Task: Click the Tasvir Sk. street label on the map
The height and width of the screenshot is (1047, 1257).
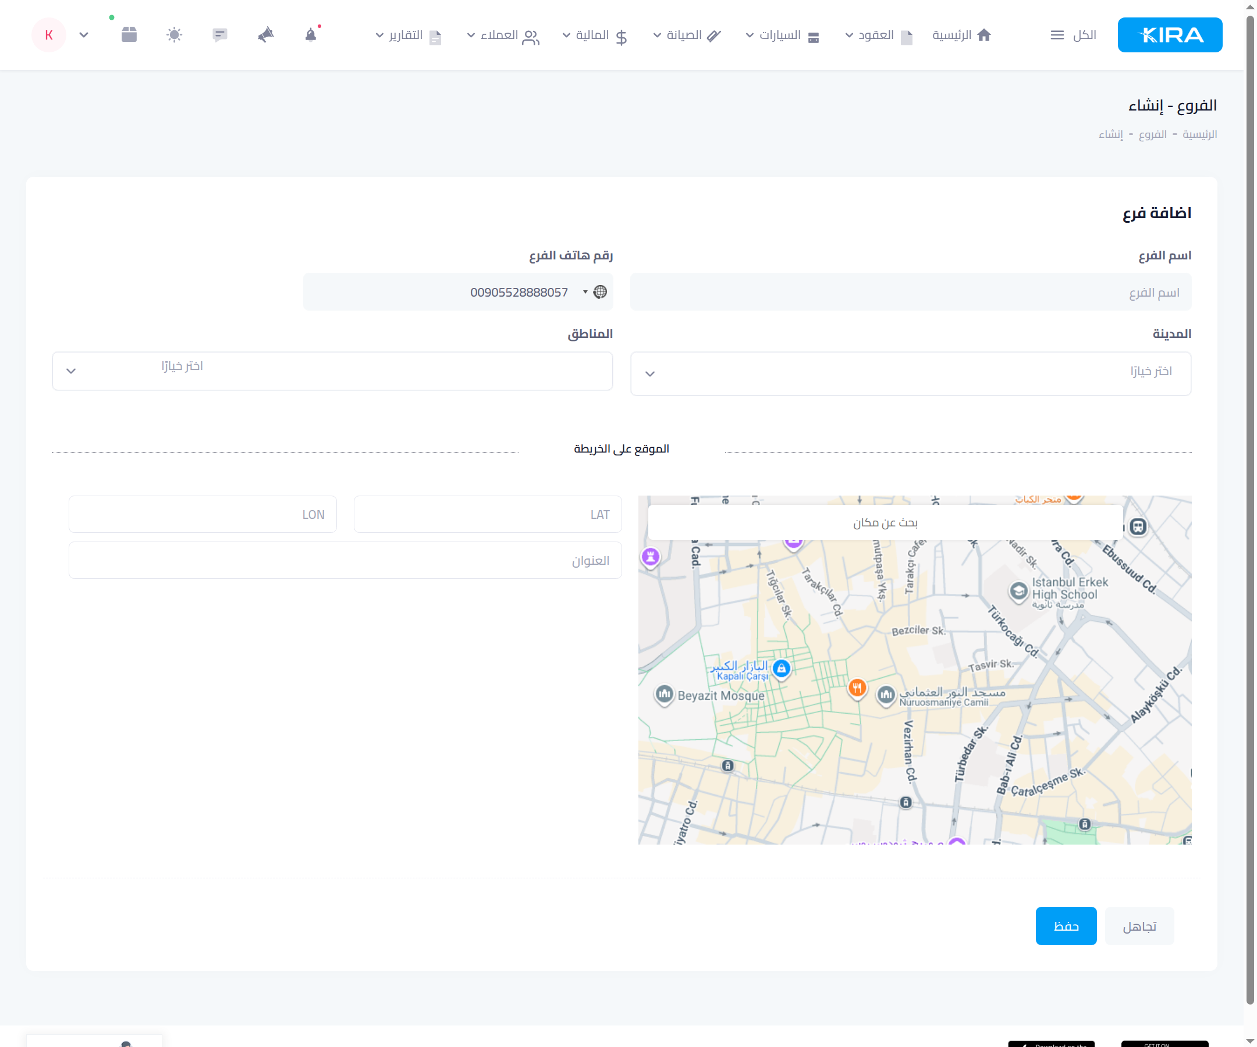Action: (990, 665)
